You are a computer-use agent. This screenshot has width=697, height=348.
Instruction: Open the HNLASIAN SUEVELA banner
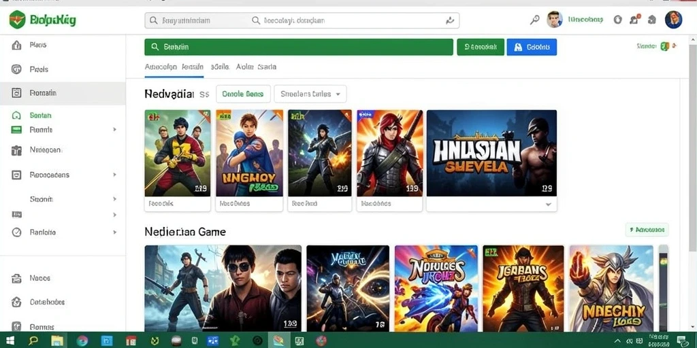491,153
